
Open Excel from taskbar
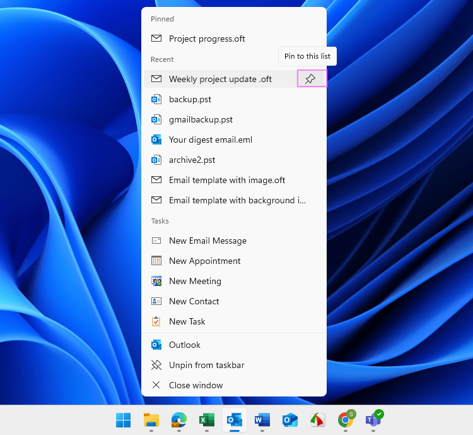pyautogui.click(x=207, y=420)
